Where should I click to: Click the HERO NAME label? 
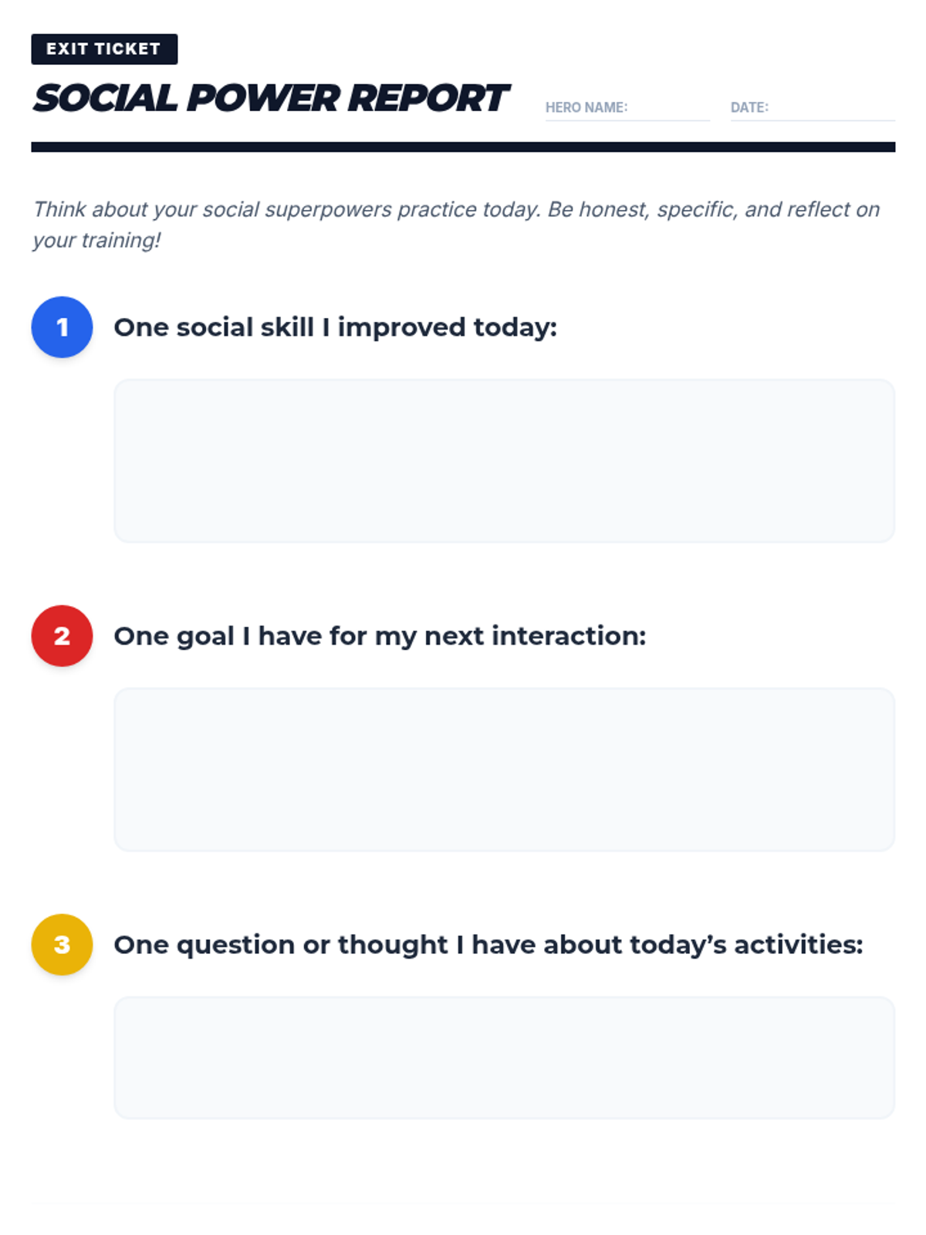coord(586,107)
